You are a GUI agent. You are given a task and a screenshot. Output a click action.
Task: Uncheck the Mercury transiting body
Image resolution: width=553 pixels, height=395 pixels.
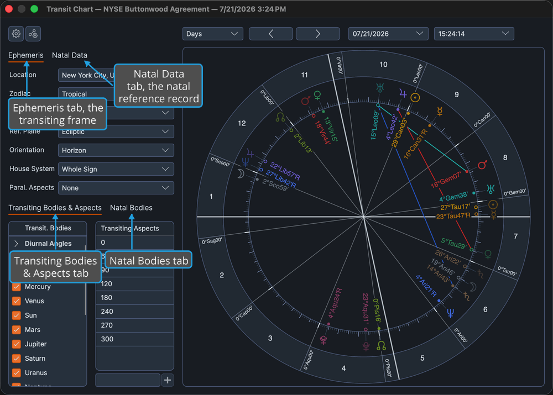[x=16, y=287]
